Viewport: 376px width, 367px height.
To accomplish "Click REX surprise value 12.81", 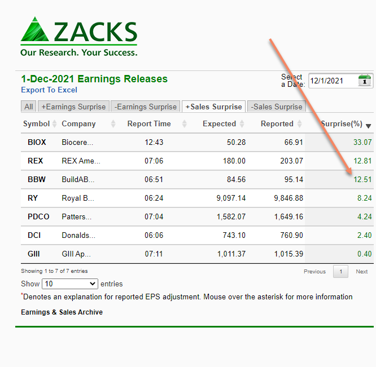I will coord(362,161).
